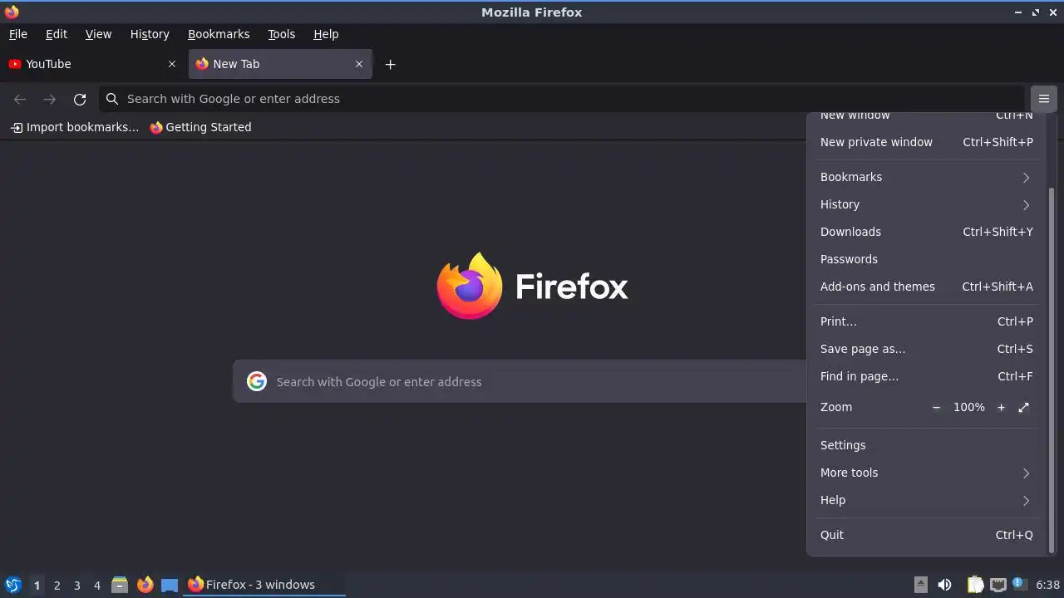Launch the file manager from taskbar
This screenshot has width=1064, height=598.
120,585
